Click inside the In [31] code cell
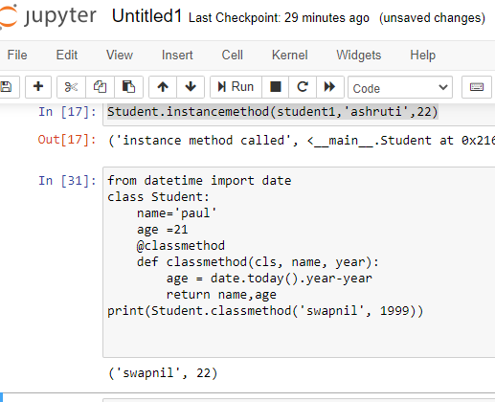 click(299, 262)
